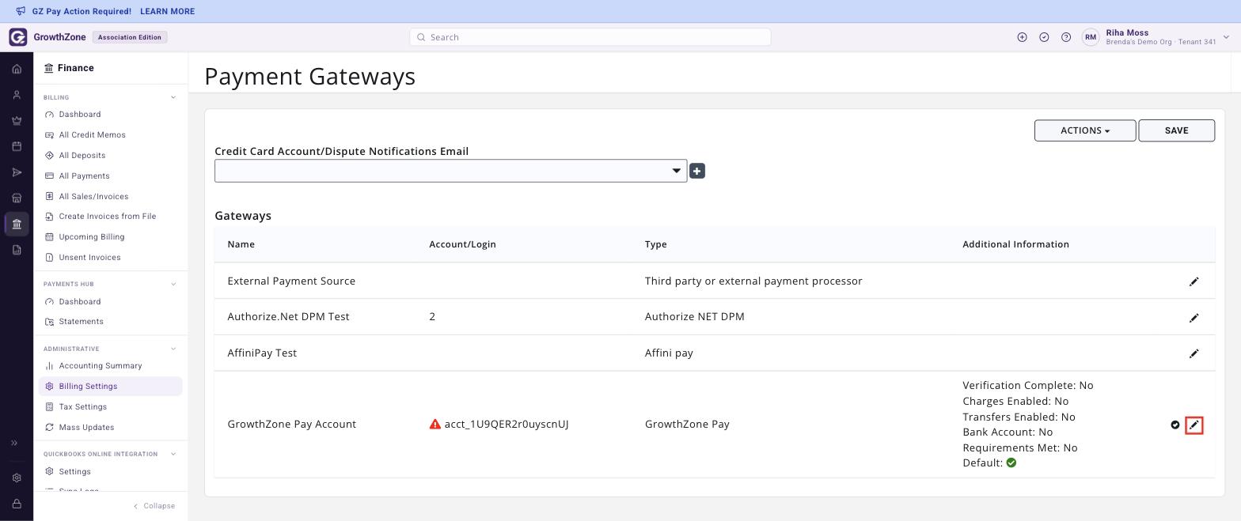Open Statements
1241x521 pixels.
click(82, 322)
